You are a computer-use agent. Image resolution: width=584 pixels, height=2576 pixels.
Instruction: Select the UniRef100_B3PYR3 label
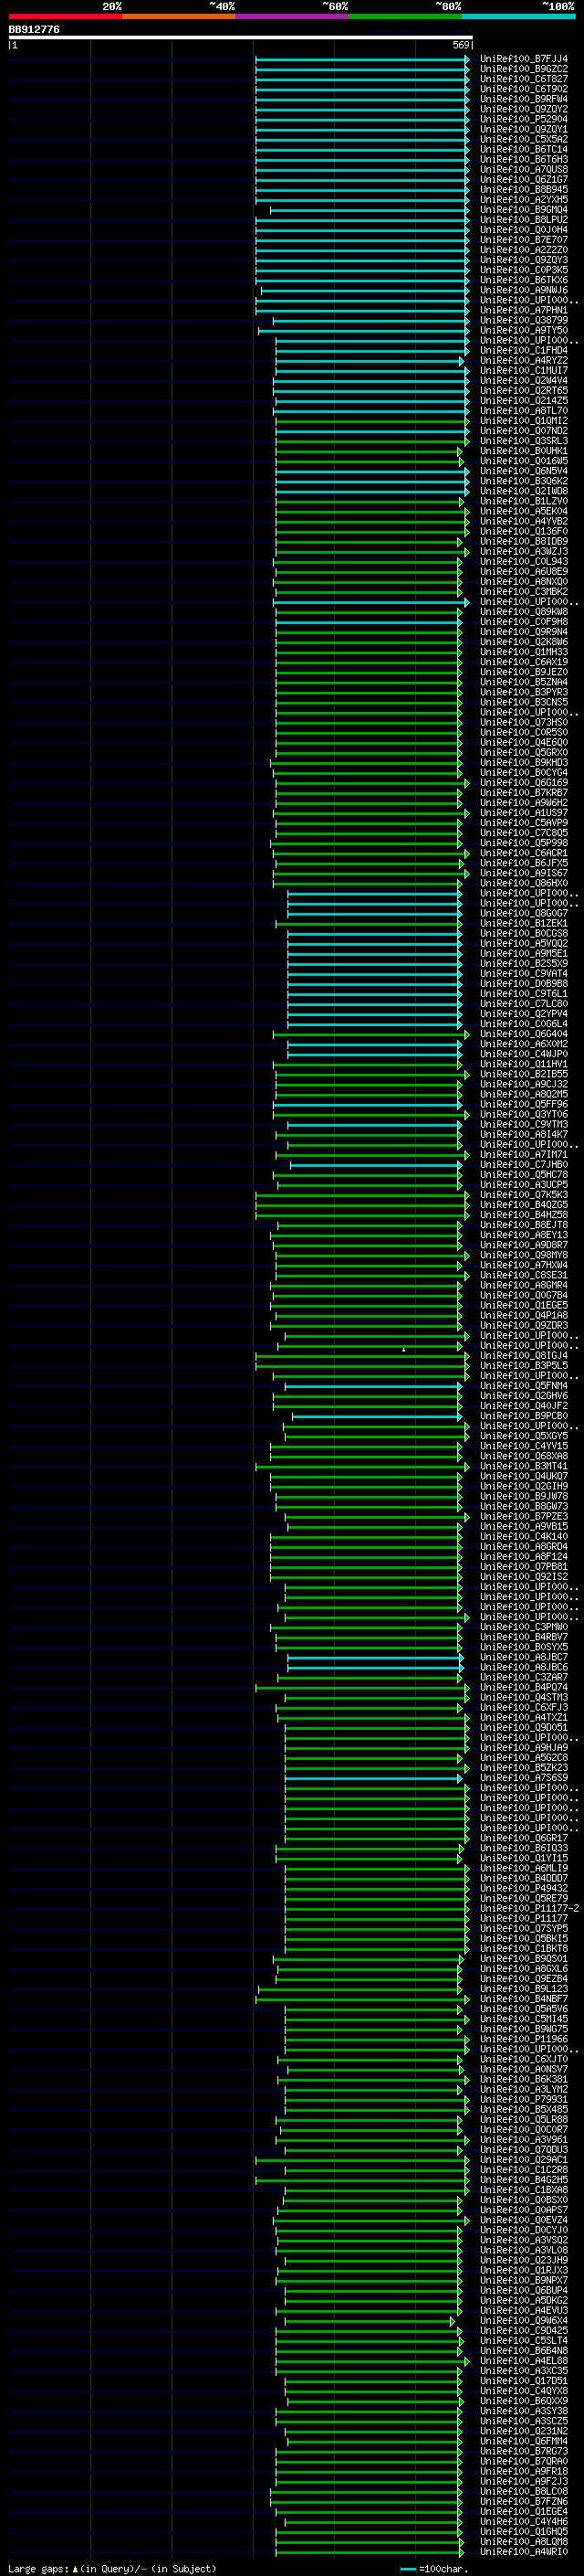pos(523,691)
